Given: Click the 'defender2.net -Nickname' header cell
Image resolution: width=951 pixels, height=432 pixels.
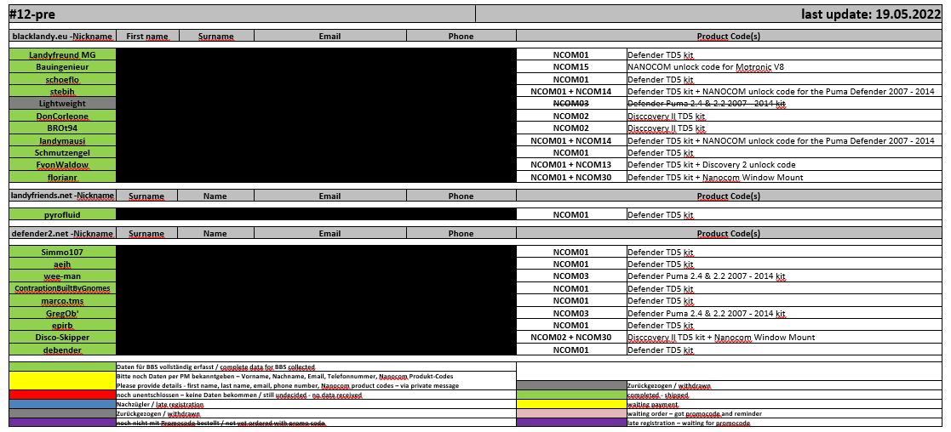Looking at the screenshot, I should pos(62,233).
